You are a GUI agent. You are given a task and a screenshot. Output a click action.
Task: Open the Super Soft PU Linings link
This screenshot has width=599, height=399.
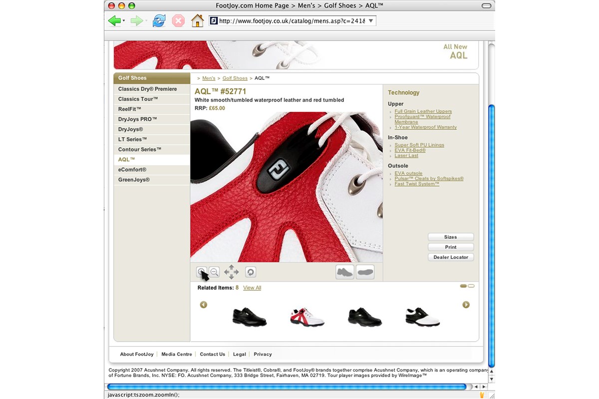pyautogui.click(x=419, y=145)
